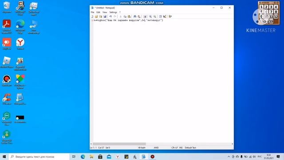Click the taskbar search box
284x160 pixels.
pos(39,156)
